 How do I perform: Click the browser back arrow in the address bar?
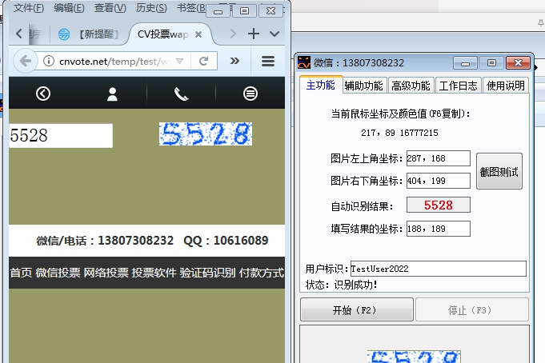[25, 61]
